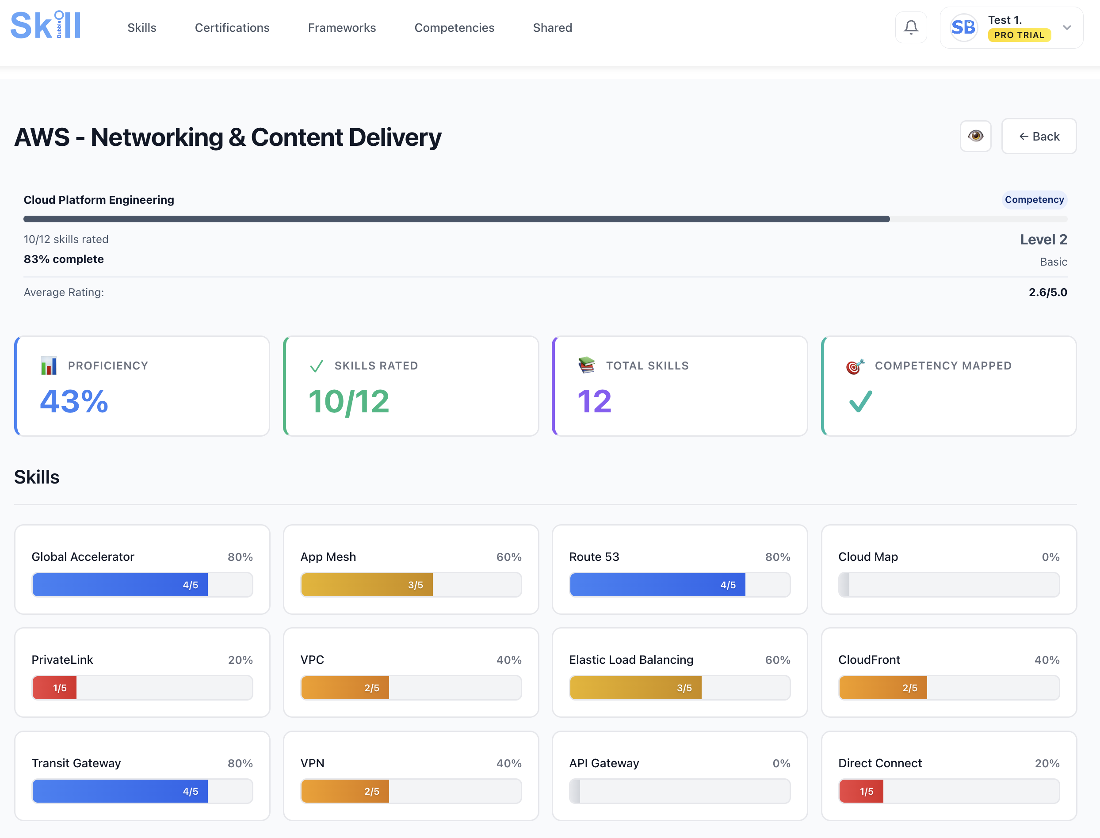Click the Average Rating label
The height and width of the screenshot is (838, 1100).
pos(64,292)
